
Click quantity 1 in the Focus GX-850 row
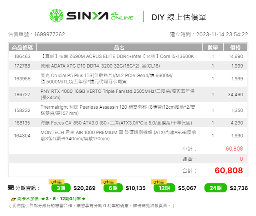coord(213,123)
